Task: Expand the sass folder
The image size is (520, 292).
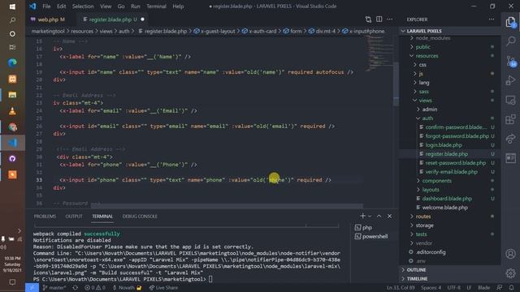Action: 423,92
